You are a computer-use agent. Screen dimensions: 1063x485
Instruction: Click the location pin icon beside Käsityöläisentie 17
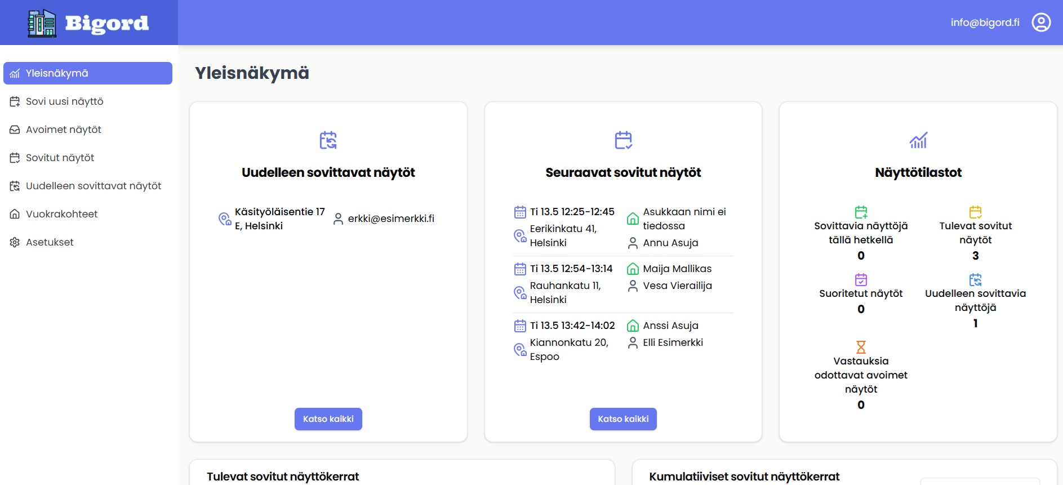point(224,219)
